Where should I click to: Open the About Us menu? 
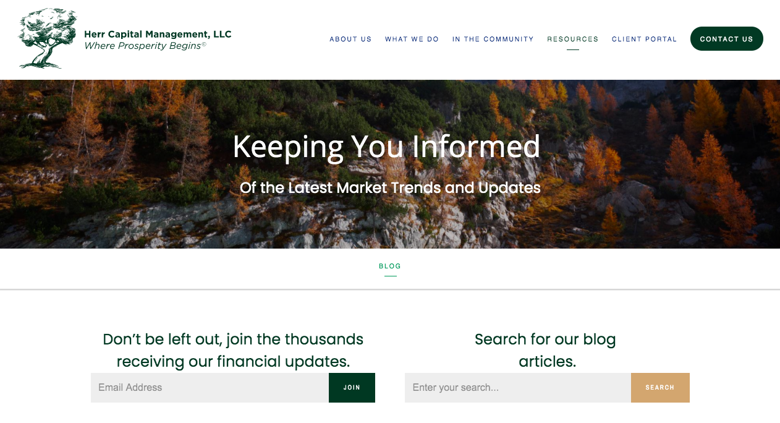pyautogui.click(x=350, y=39)
